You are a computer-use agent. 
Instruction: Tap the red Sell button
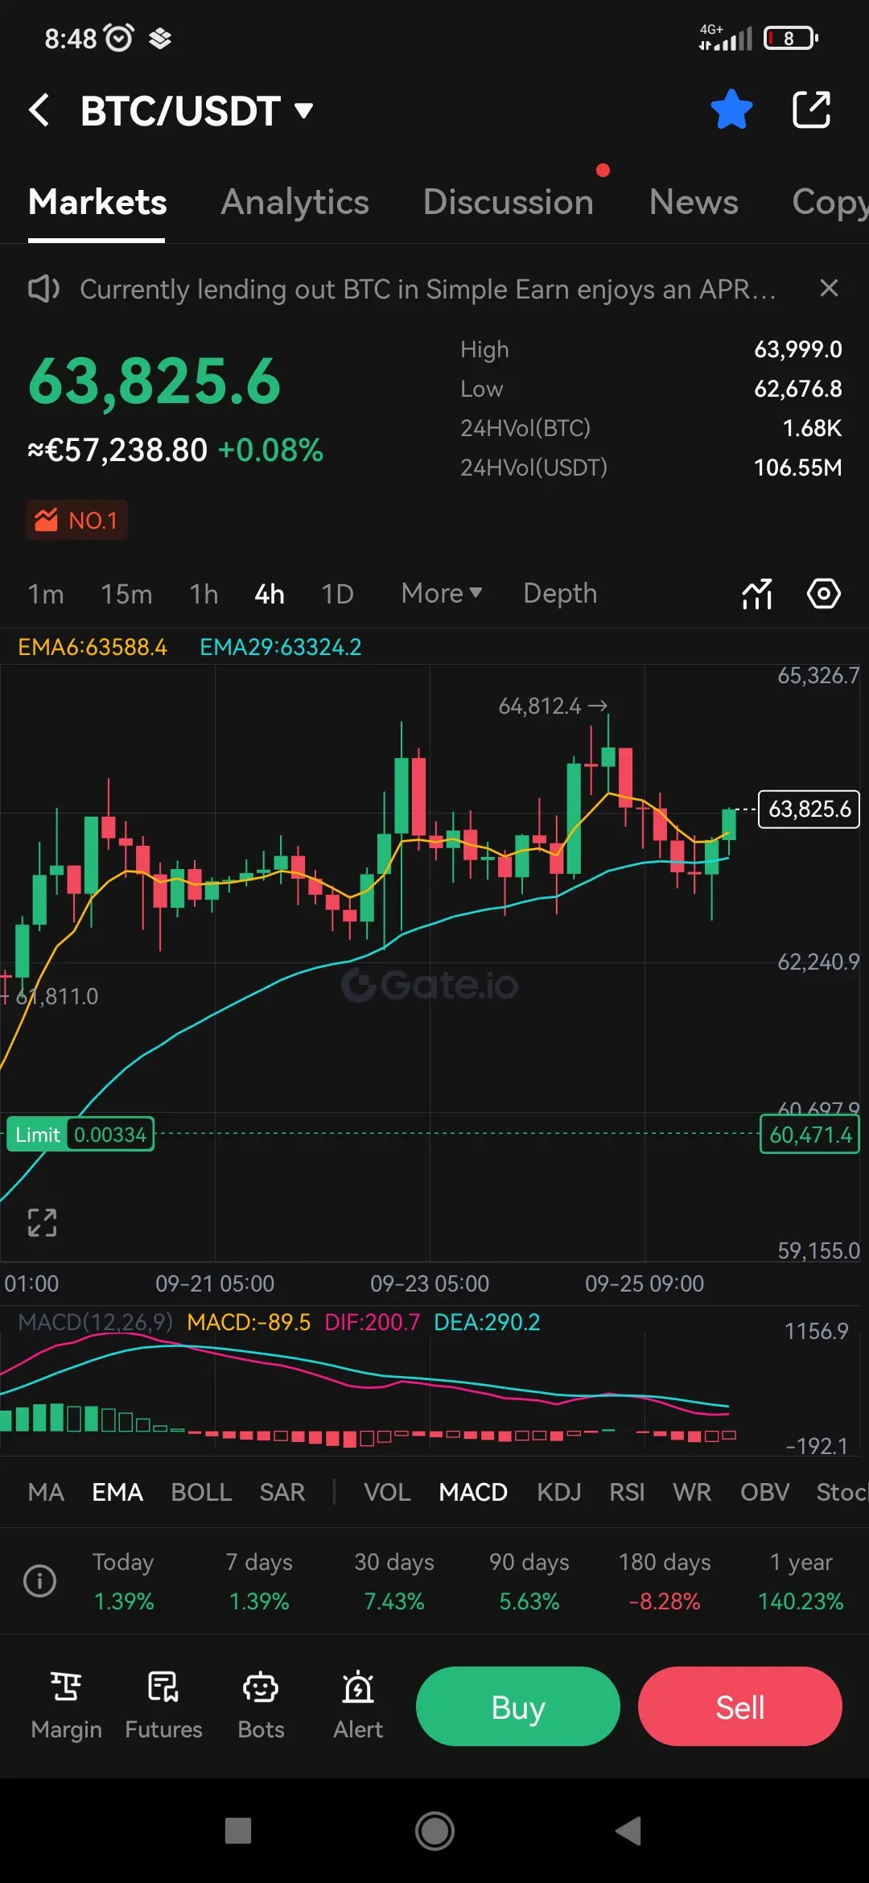pos(740,1706)
